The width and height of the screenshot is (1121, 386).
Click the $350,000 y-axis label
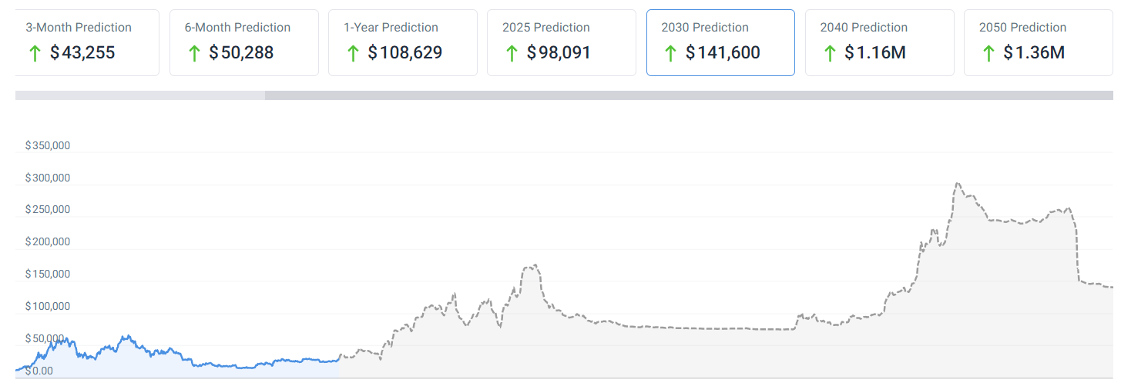coord(48,145)
